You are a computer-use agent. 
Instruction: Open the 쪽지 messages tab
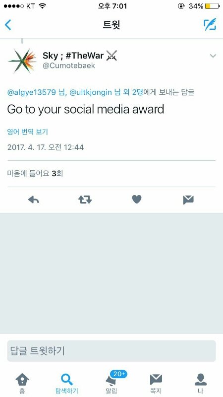[156, 383]
